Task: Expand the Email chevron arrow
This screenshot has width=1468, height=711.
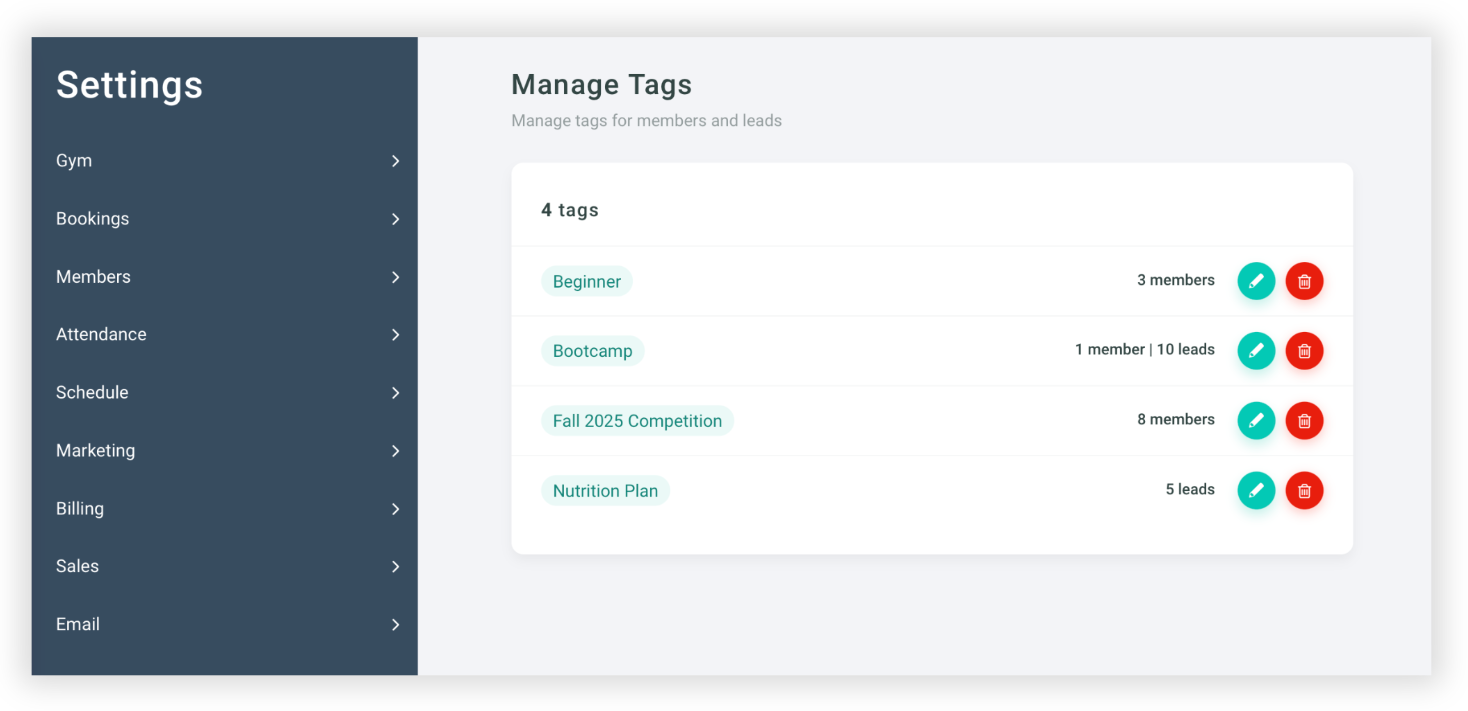Action: click(x=395, y=625)
